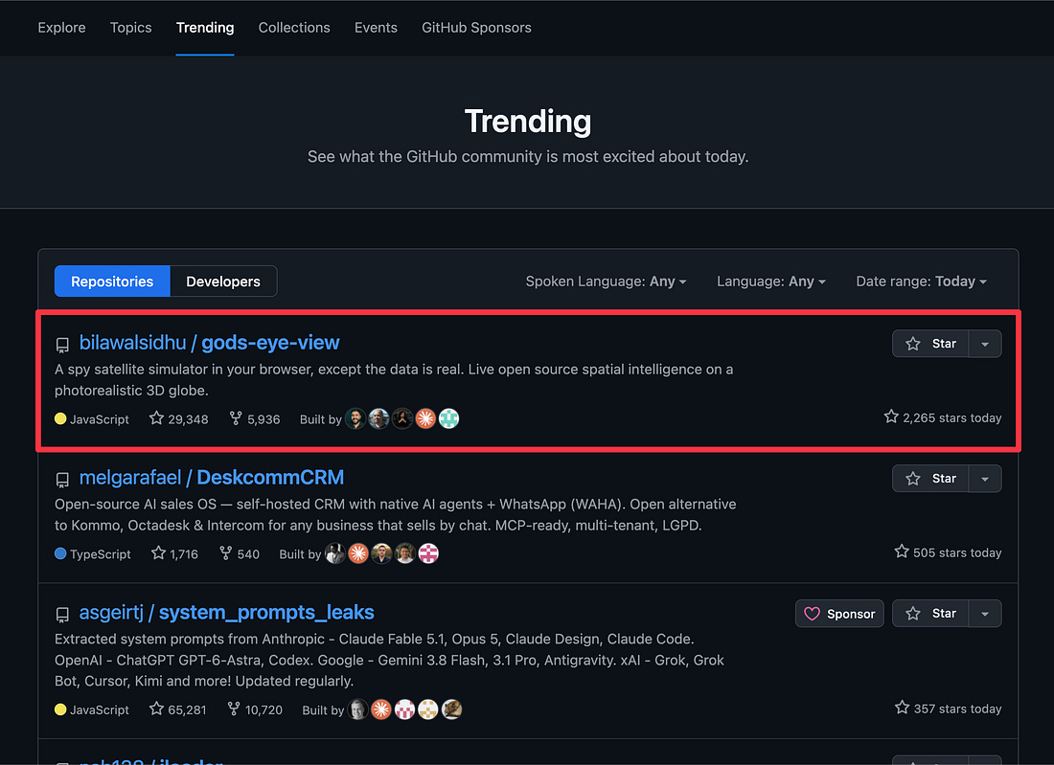Screen dimensions: 1054x765
Task: Open the GitHub Sponsors page
Action: click(476, 28)
